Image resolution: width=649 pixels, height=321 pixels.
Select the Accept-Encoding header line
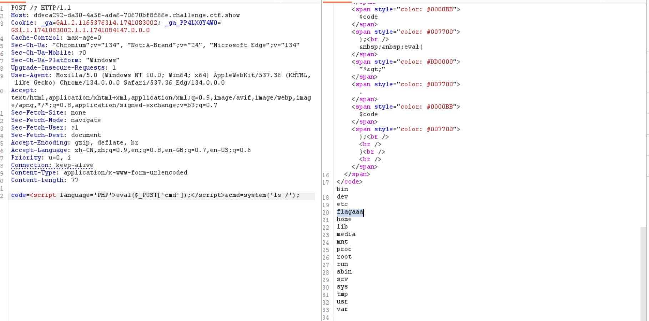(x=75, y=142)
